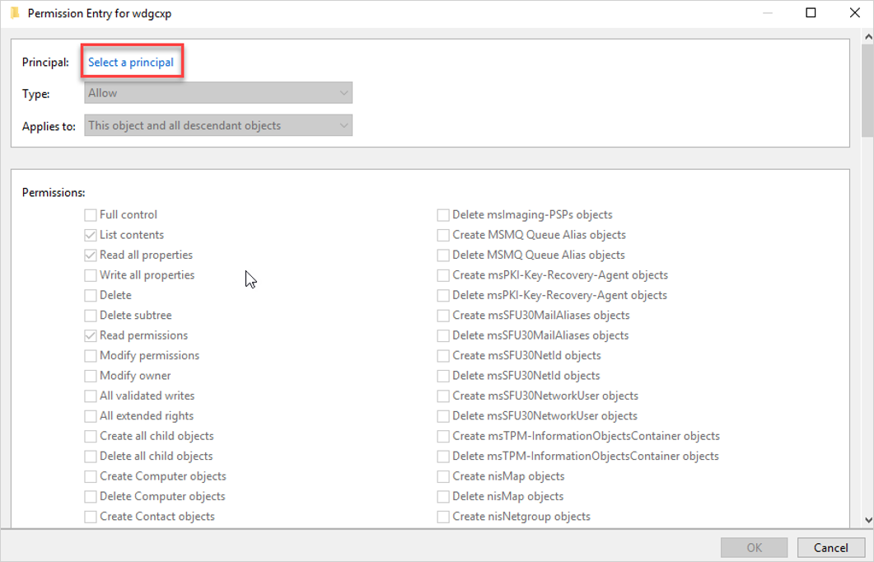874x562 pixels.
Task: Open the Select a principal link
Action: pos(132,60)
